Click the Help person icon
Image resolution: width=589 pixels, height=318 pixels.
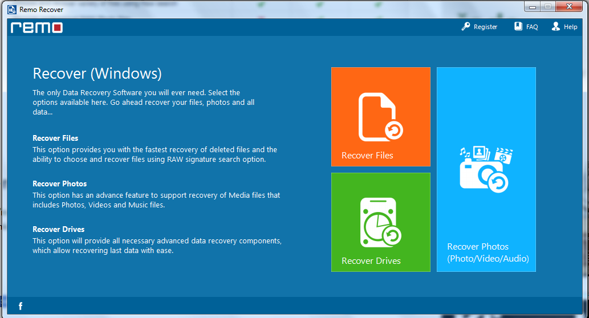(555, 26)
